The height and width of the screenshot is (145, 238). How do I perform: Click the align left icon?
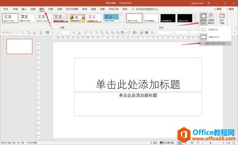click(86, 32)
